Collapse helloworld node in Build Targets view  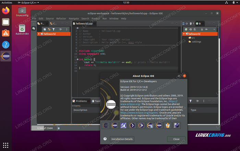[184, 34]
